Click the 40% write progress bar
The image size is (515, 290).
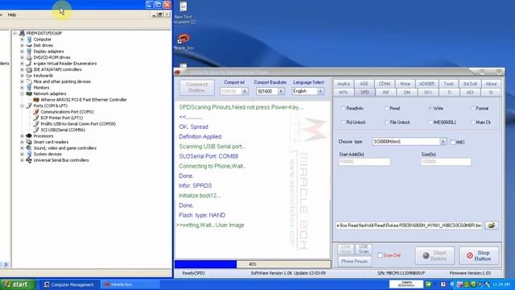(x=252, y=264)
